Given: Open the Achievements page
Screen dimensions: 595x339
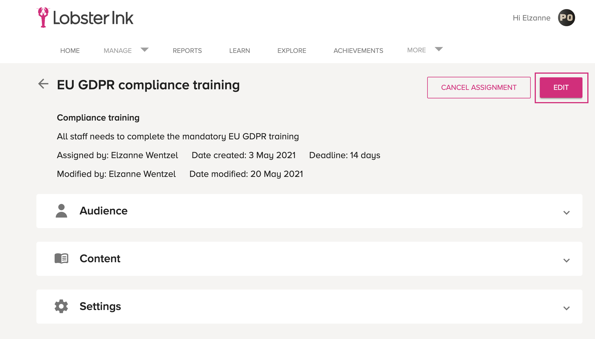Looking at the screenshot, I should pyautogui.click(x=358, y=51).
